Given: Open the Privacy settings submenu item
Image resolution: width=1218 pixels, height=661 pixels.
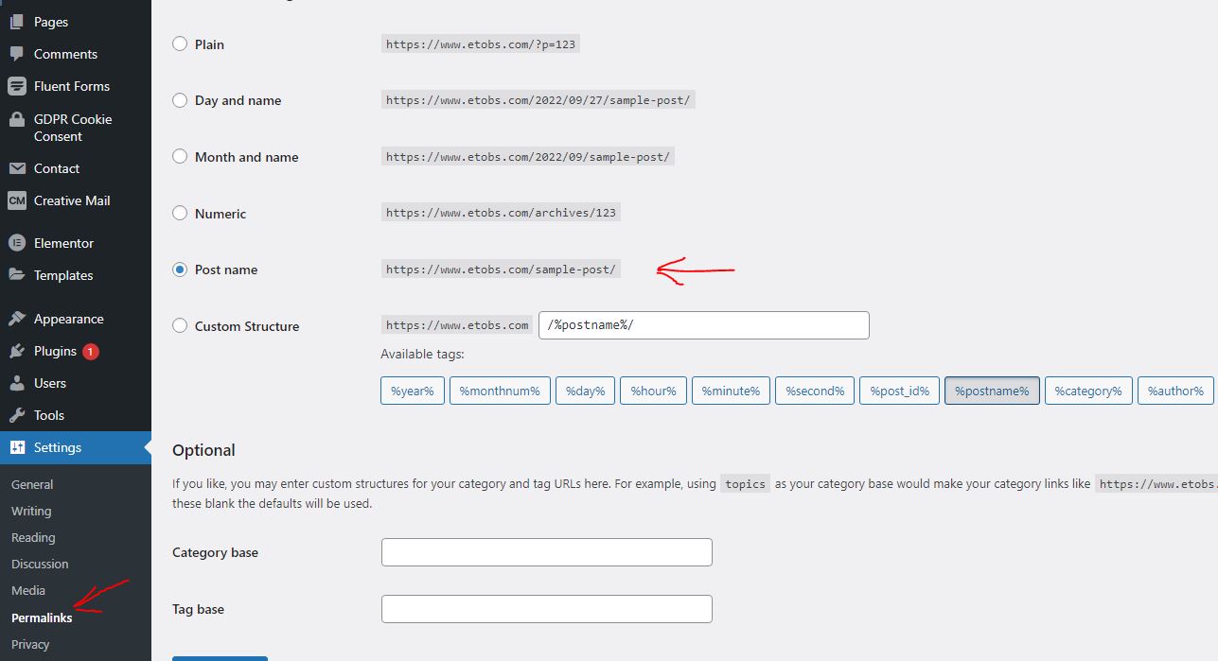Looking at the screenshot, I should 30,644.
